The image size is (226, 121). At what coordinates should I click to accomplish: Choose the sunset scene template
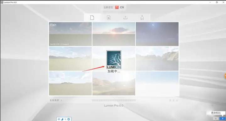pos(114,34)
